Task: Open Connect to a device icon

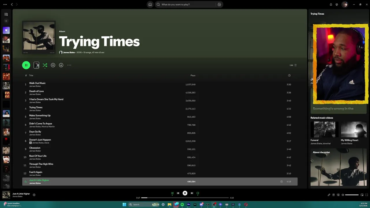Action: pos(338,195)
